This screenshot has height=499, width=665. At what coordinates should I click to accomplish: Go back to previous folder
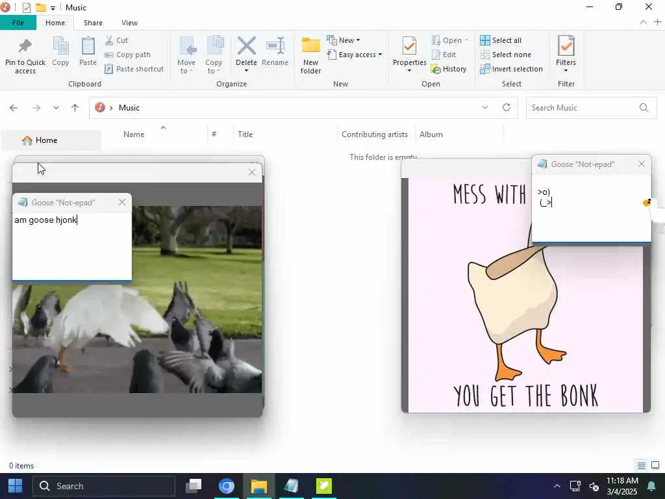click(x=14, y=108)
